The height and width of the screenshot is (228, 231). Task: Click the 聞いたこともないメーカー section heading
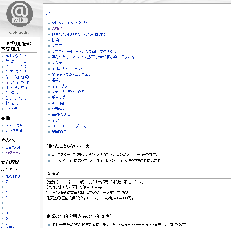[x=70, y=146]
